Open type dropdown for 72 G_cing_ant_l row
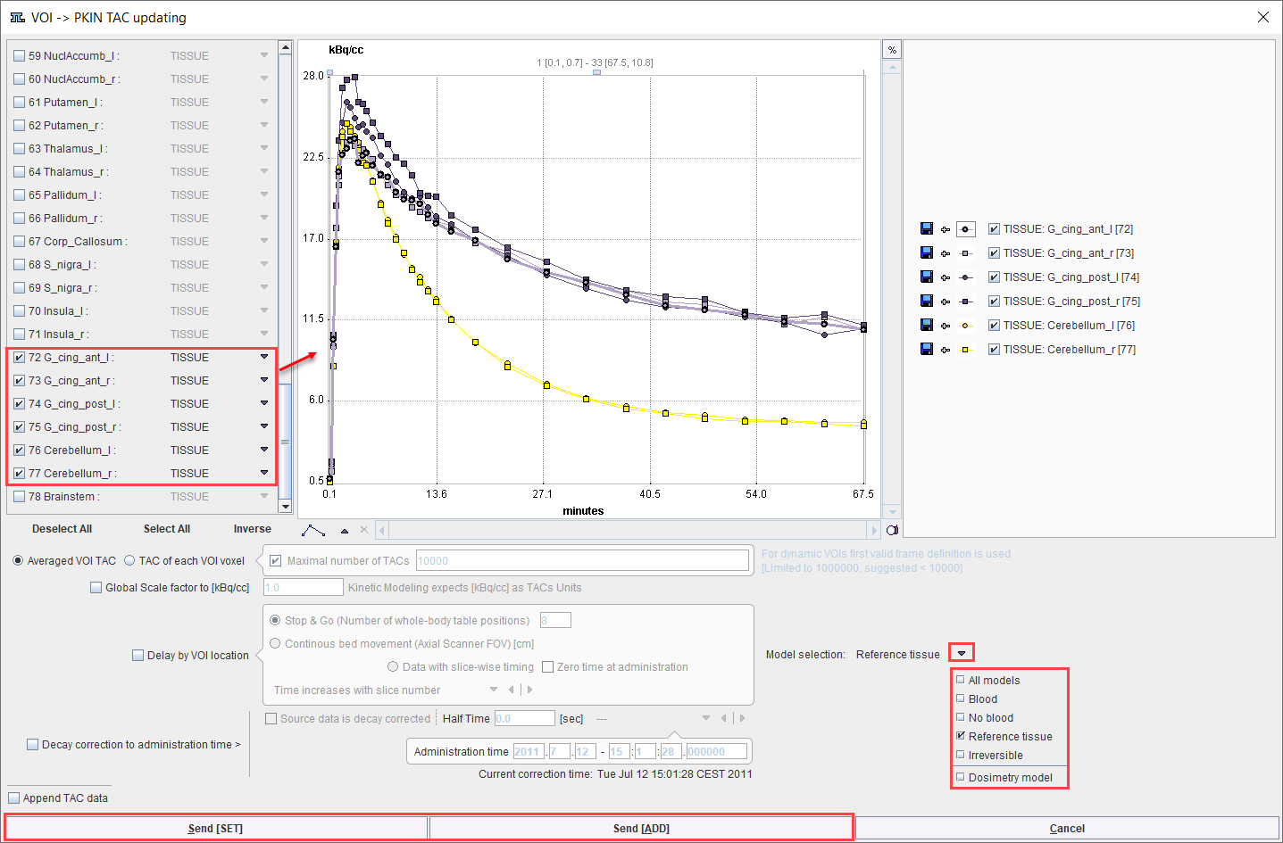1283x843 pixels. tap(264, 357)
